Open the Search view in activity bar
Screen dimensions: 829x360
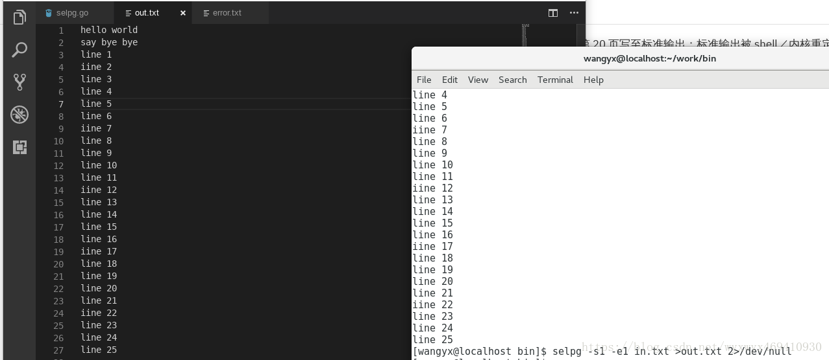pos(19,50)
